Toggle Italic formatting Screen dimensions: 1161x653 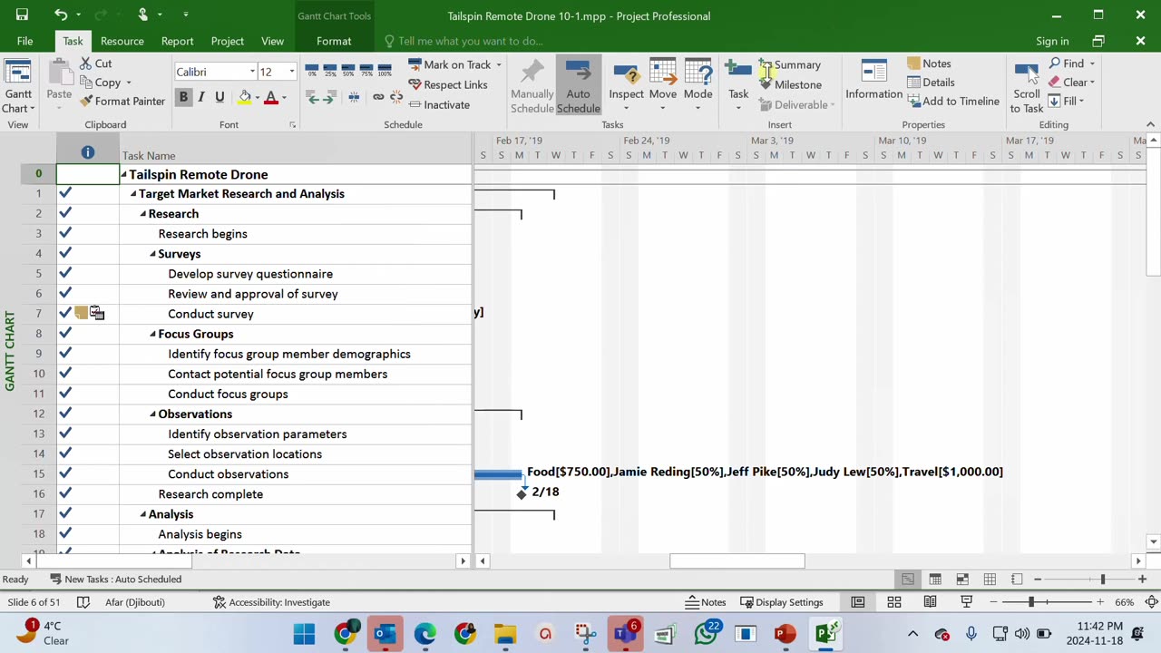201,97
